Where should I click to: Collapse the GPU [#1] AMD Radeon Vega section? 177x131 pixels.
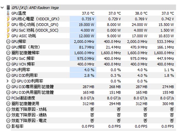(2, 7)
